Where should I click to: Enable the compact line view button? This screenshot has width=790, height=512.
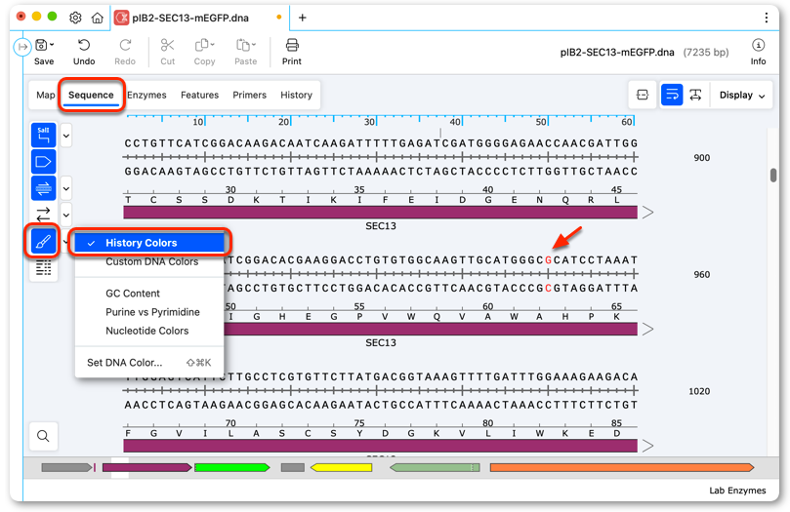coord(643,95)
